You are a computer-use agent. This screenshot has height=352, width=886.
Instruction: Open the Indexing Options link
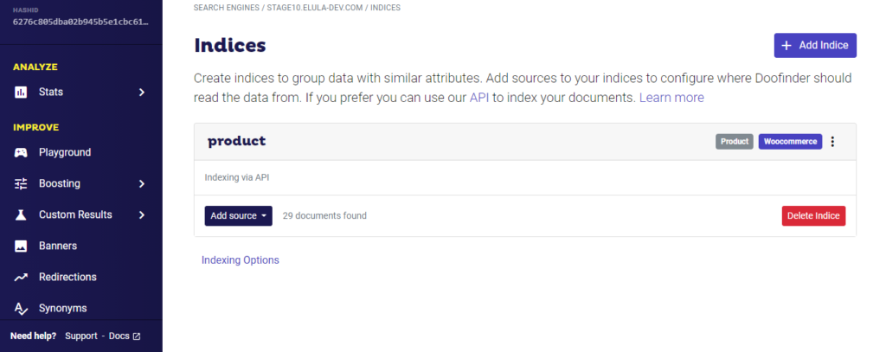pos(241,259)
